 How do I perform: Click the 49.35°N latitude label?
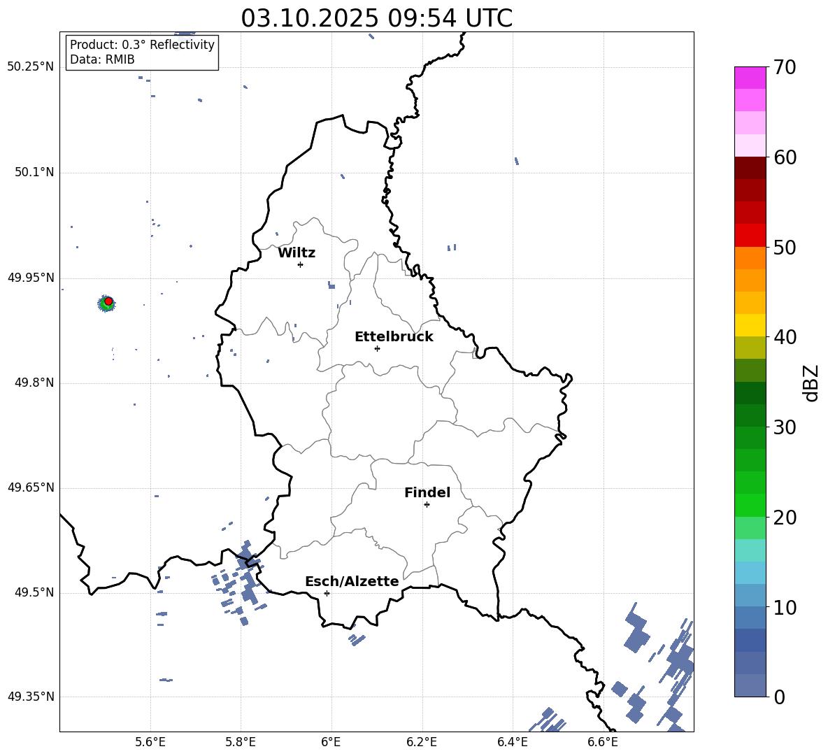tap(31, 697)
